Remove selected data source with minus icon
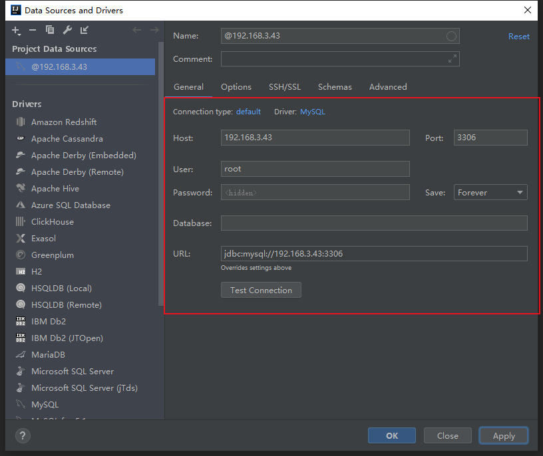This screenshot has width=543, height=456. tap(33, 30)
